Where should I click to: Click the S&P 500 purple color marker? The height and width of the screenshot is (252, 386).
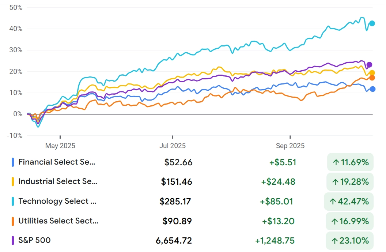13,240
